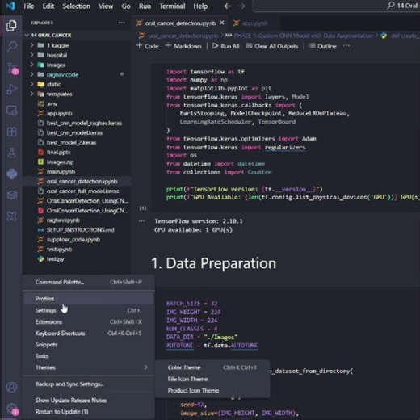Choose Keyboard Shortcuts menu entry

[89, 334]
